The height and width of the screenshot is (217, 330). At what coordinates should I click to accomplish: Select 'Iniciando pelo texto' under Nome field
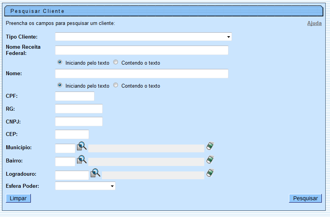[x=60, y=85]
